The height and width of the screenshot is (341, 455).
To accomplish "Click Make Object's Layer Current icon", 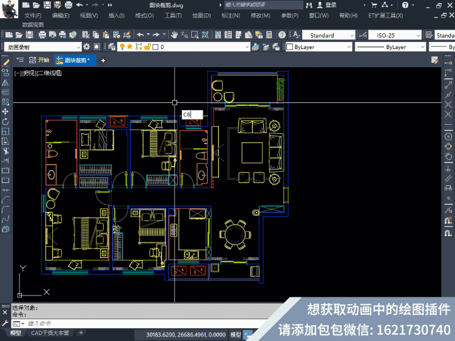I will tap(255, 47).
